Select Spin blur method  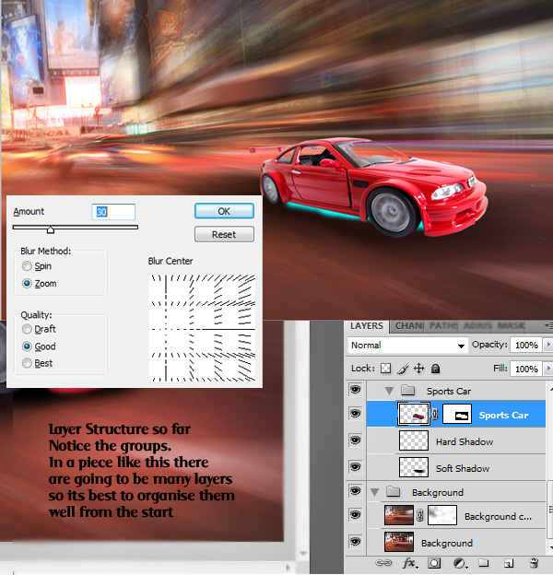(27, 266)
